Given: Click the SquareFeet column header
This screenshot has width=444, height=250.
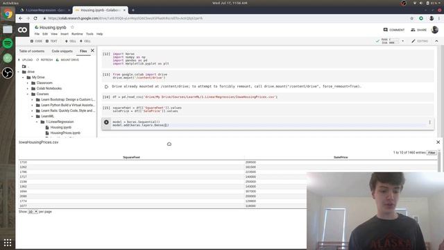Looking at the screenshot, I should click(x=131, y=158).
